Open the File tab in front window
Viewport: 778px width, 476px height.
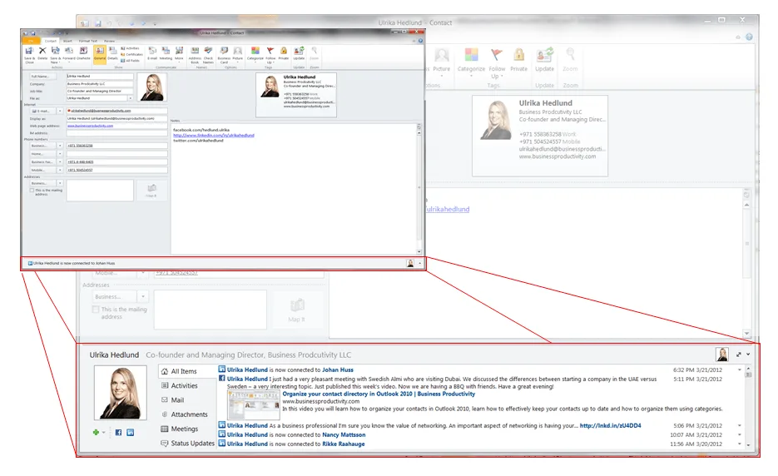click(31, 41)
